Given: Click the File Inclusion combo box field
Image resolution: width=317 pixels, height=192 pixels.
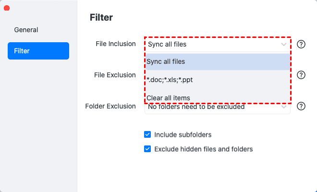Looking at the screenshot, I should 211,45.
